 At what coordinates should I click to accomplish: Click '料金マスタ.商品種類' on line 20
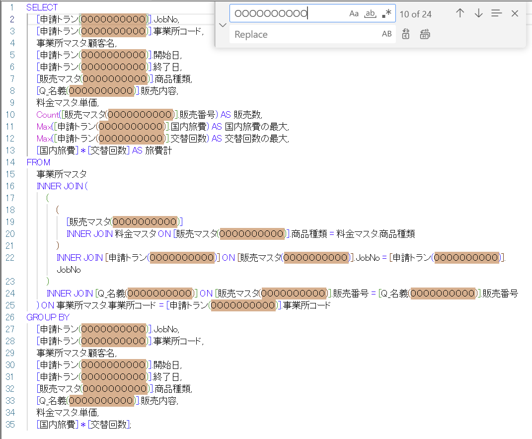click(376, 234)
